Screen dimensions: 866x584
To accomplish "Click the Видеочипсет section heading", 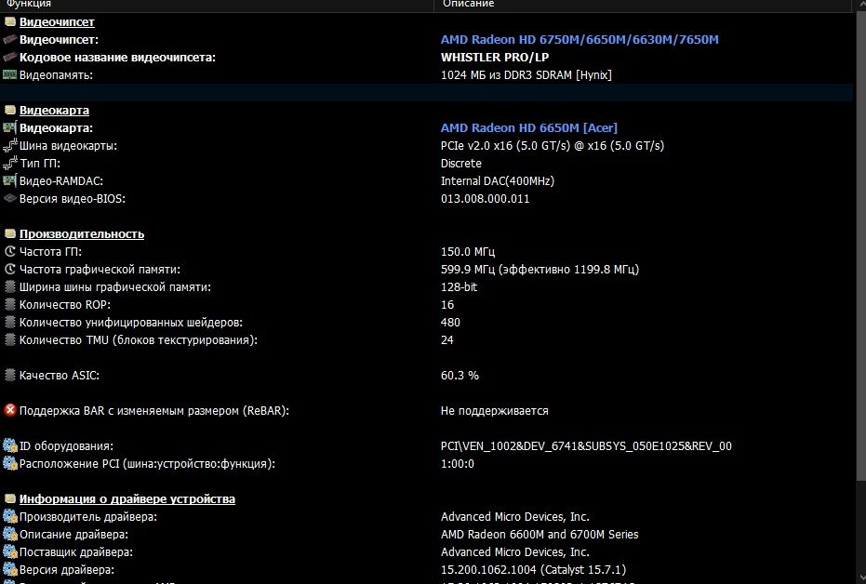I will pyautogui.click(x=57, y=22).
